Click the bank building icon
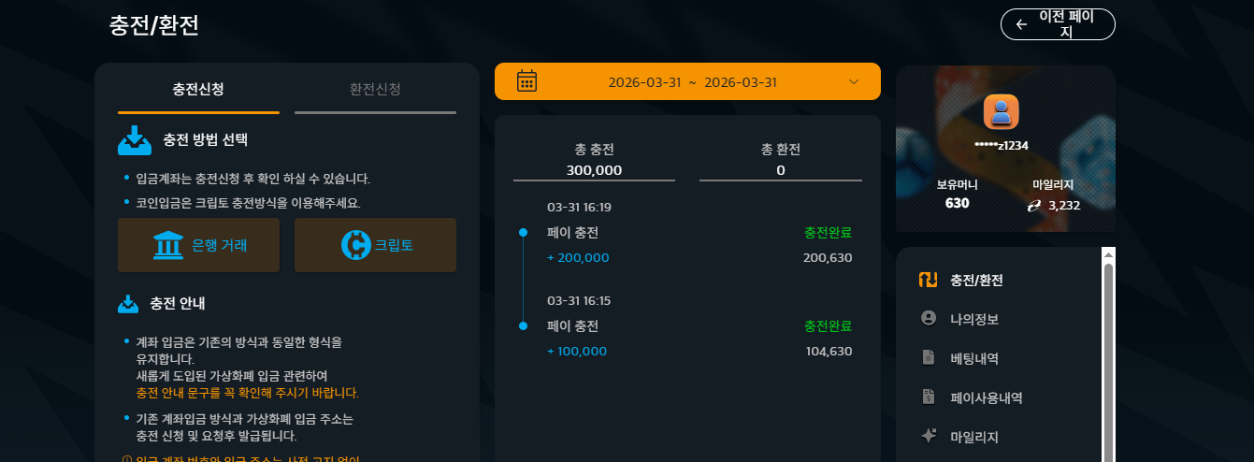1254x462 pixels. click(x=168, y=245)
